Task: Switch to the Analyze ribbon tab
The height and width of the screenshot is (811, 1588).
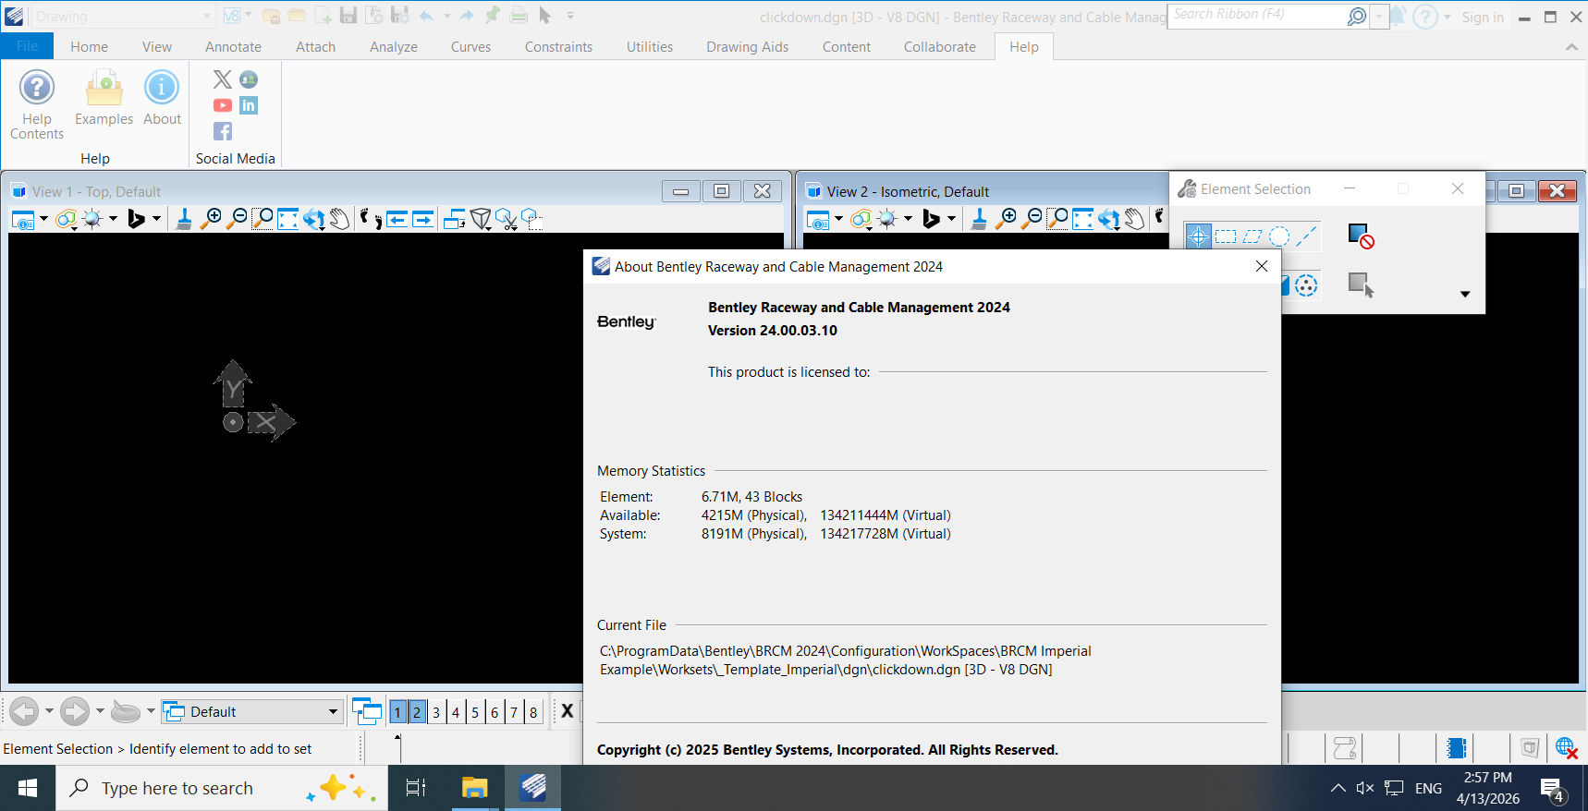Action: (x=394, y=47)
